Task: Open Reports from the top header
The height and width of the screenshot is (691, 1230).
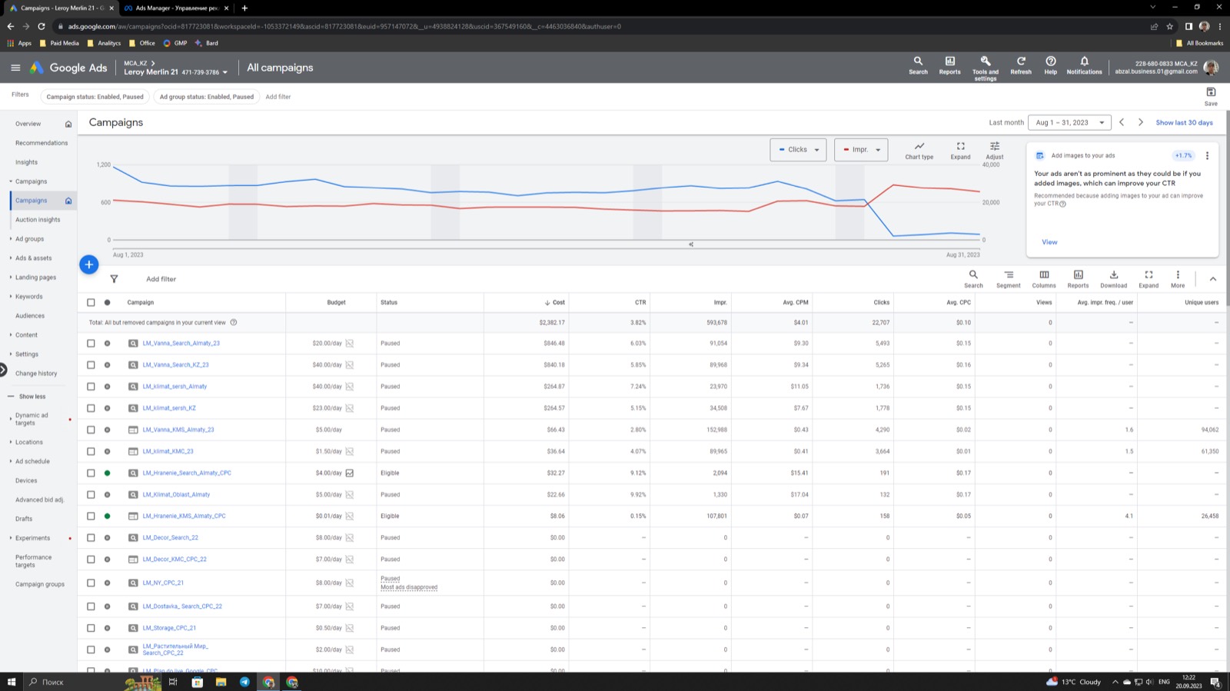Action: (949, 65)
